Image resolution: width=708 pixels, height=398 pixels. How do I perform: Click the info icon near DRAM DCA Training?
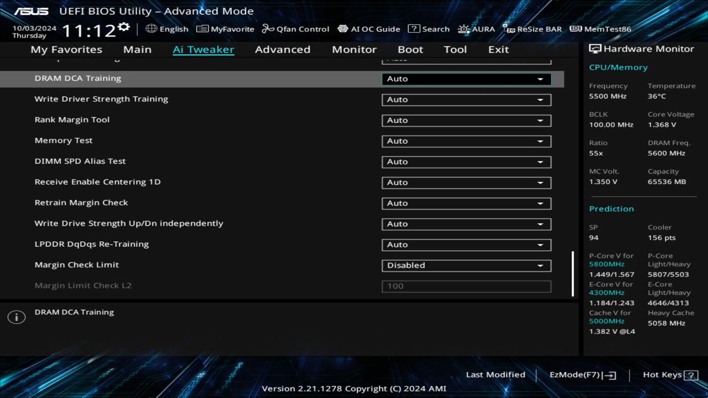coord(16,317)
